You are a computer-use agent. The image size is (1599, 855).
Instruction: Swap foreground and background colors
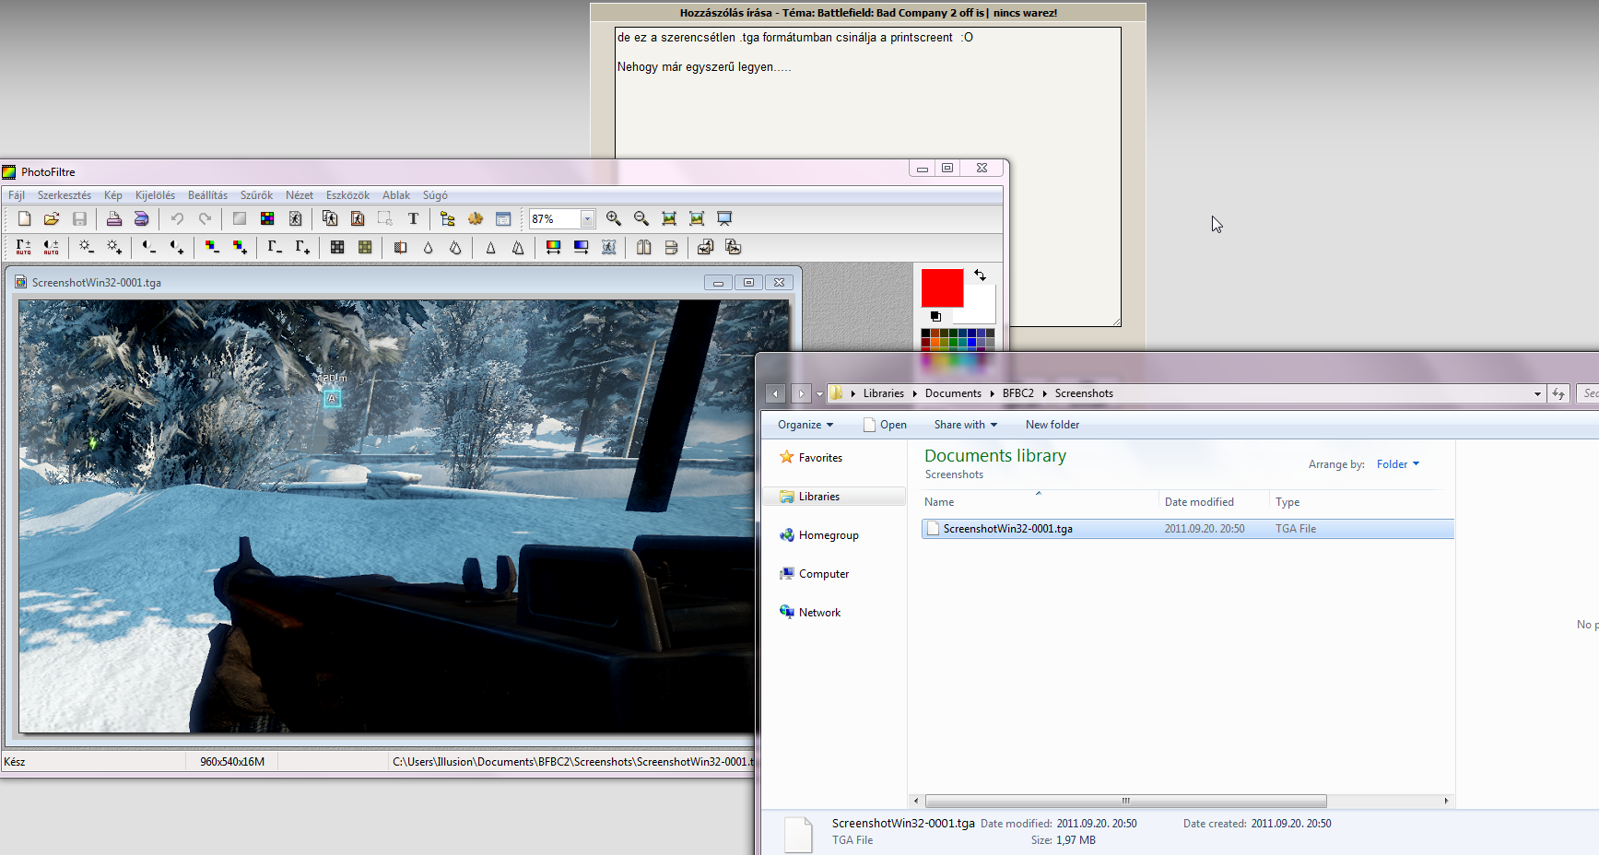980,275
